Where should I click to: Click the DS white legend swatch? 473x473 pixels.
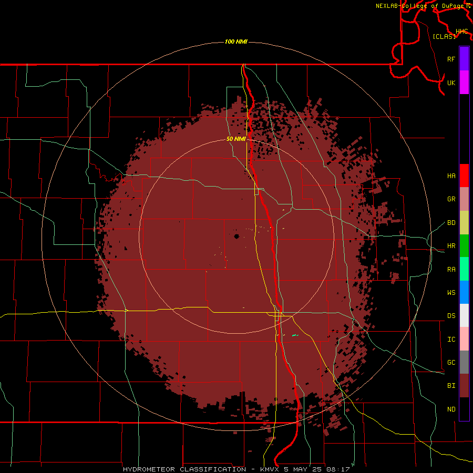pos(464,315)
